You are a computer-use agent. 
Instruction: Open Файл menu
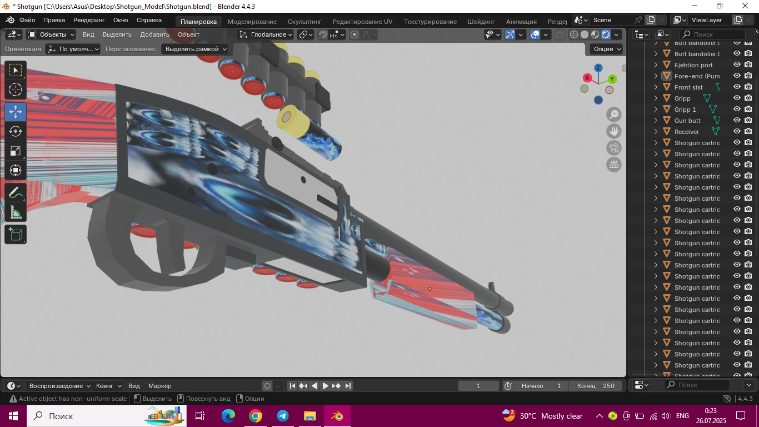click(x=27, y=20)
